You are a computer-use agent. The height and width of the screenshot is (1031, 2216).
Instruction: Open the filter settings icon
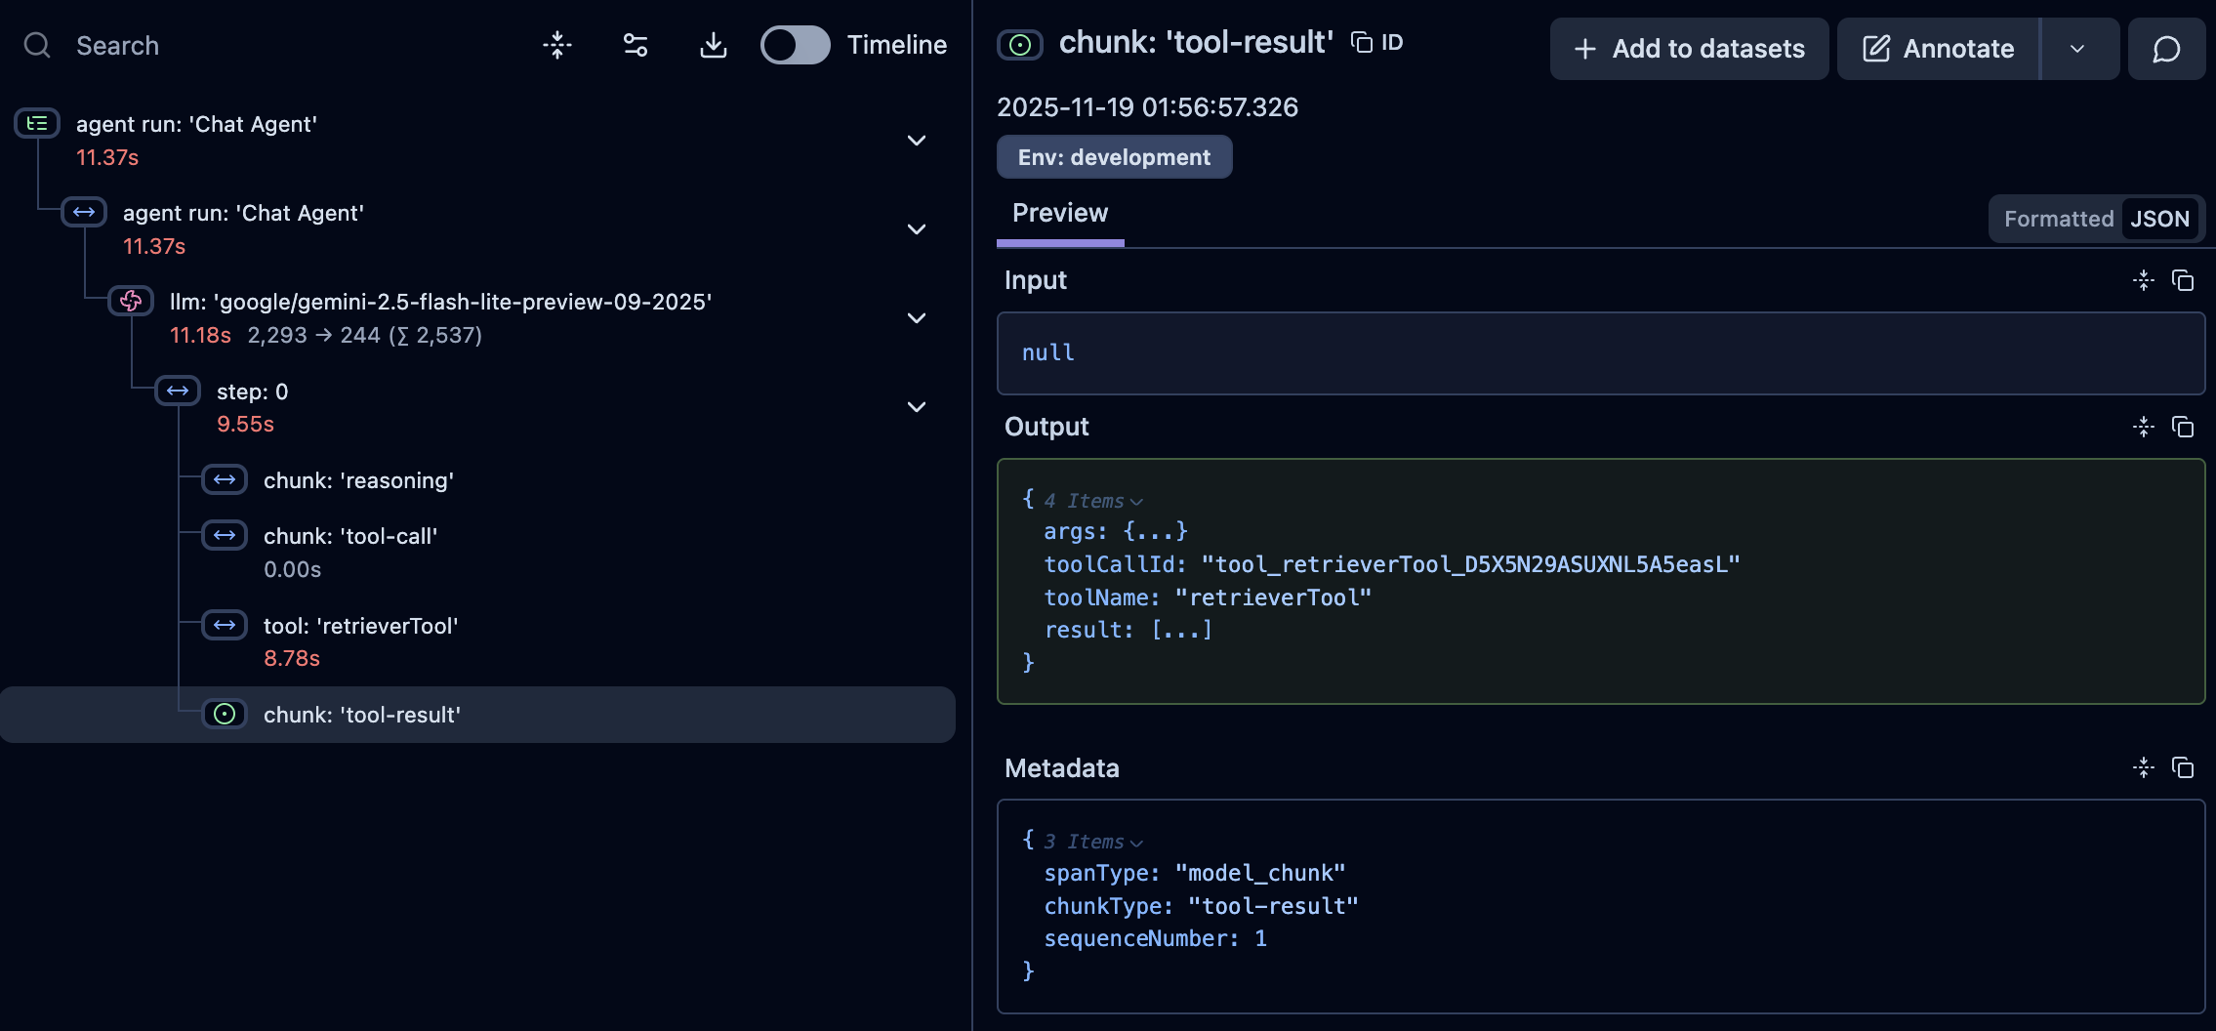(x=636, y=45)
